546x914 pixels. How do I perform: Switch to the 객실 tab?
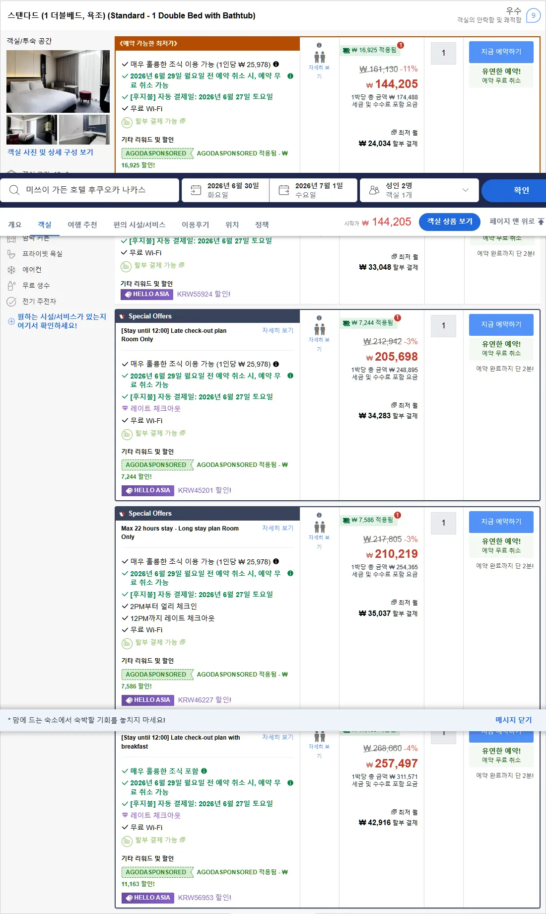[45, 225]
